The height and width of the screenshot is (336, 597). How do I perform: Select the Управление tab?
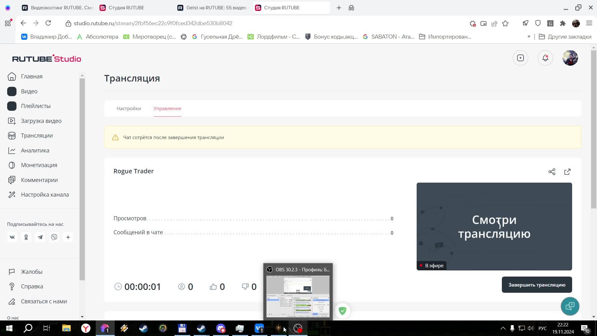tap(167, 109)
